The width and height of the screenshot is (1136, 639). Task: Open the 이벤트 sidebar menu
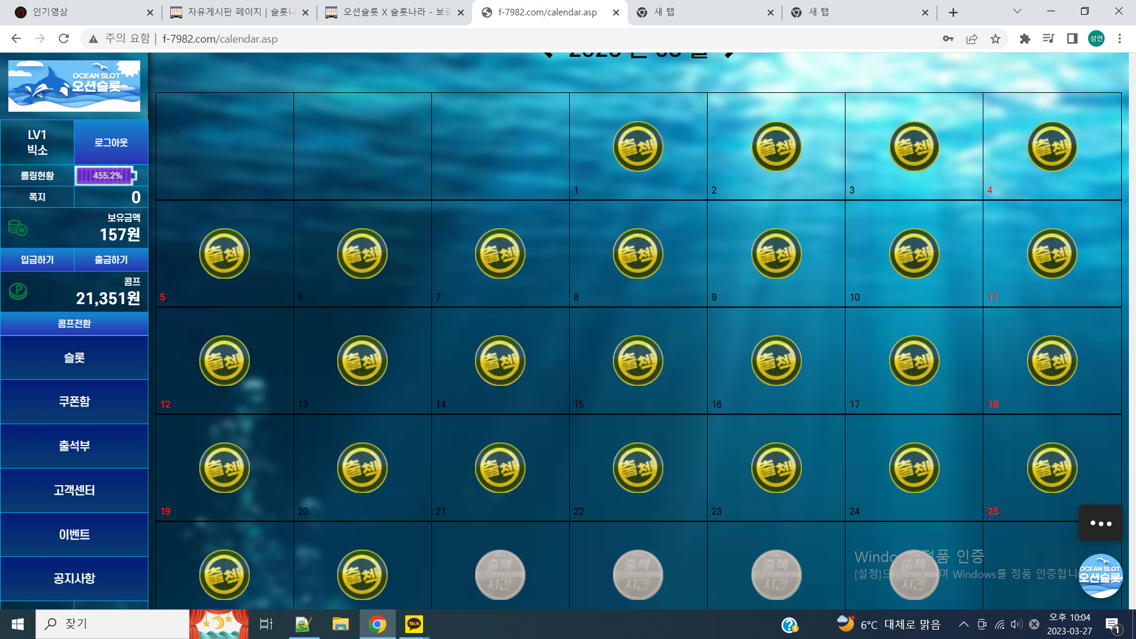tap(74, 535)
